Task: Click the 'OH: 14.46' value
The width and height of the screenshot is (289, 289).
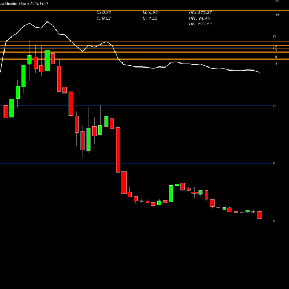Action: point(199,18)
